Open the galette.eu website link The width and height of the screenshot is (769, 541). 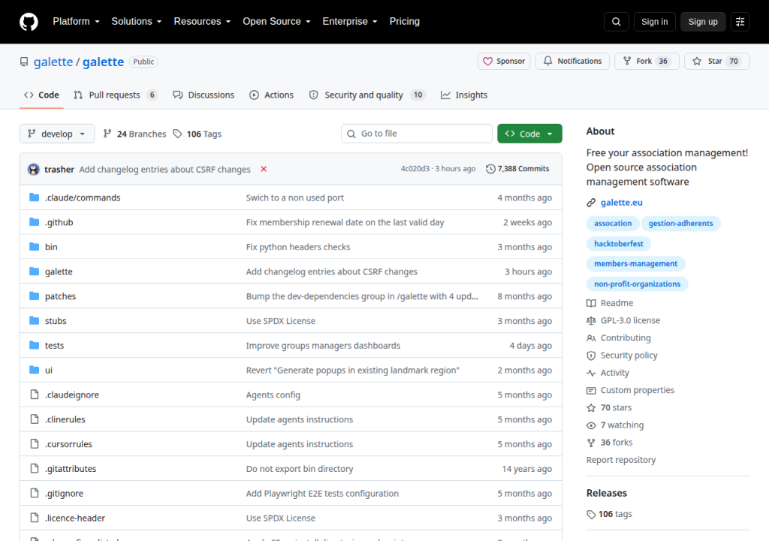pos(621,203)
